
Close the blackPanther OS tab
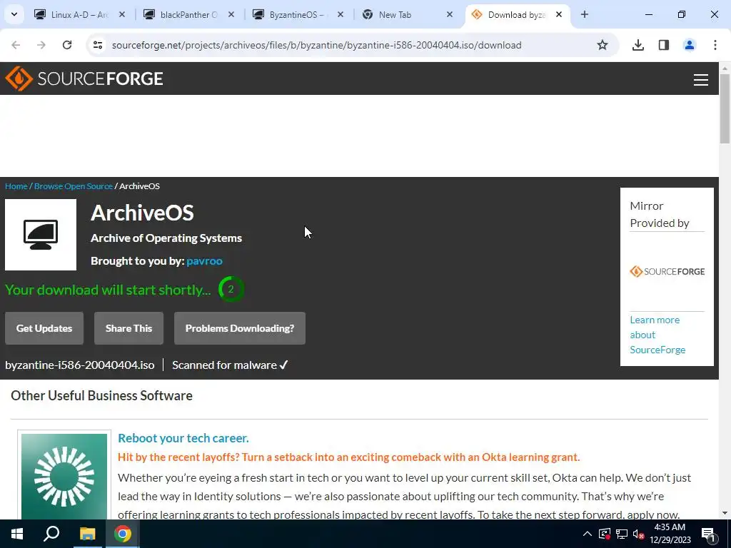(x=231, y=14)
